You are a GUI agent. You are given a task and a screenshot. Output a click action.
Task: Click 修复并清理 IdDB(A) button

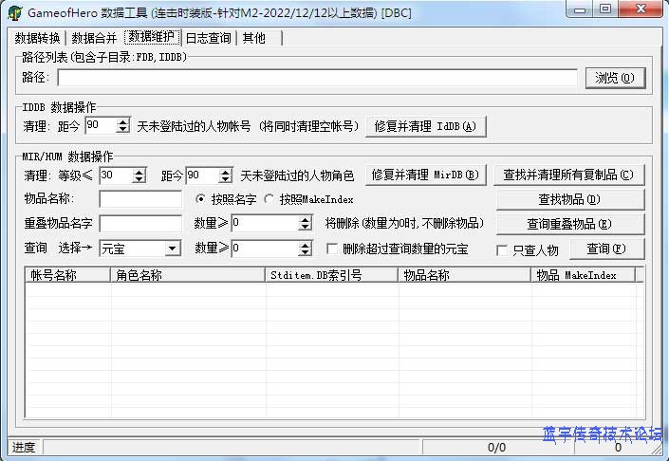425,126
